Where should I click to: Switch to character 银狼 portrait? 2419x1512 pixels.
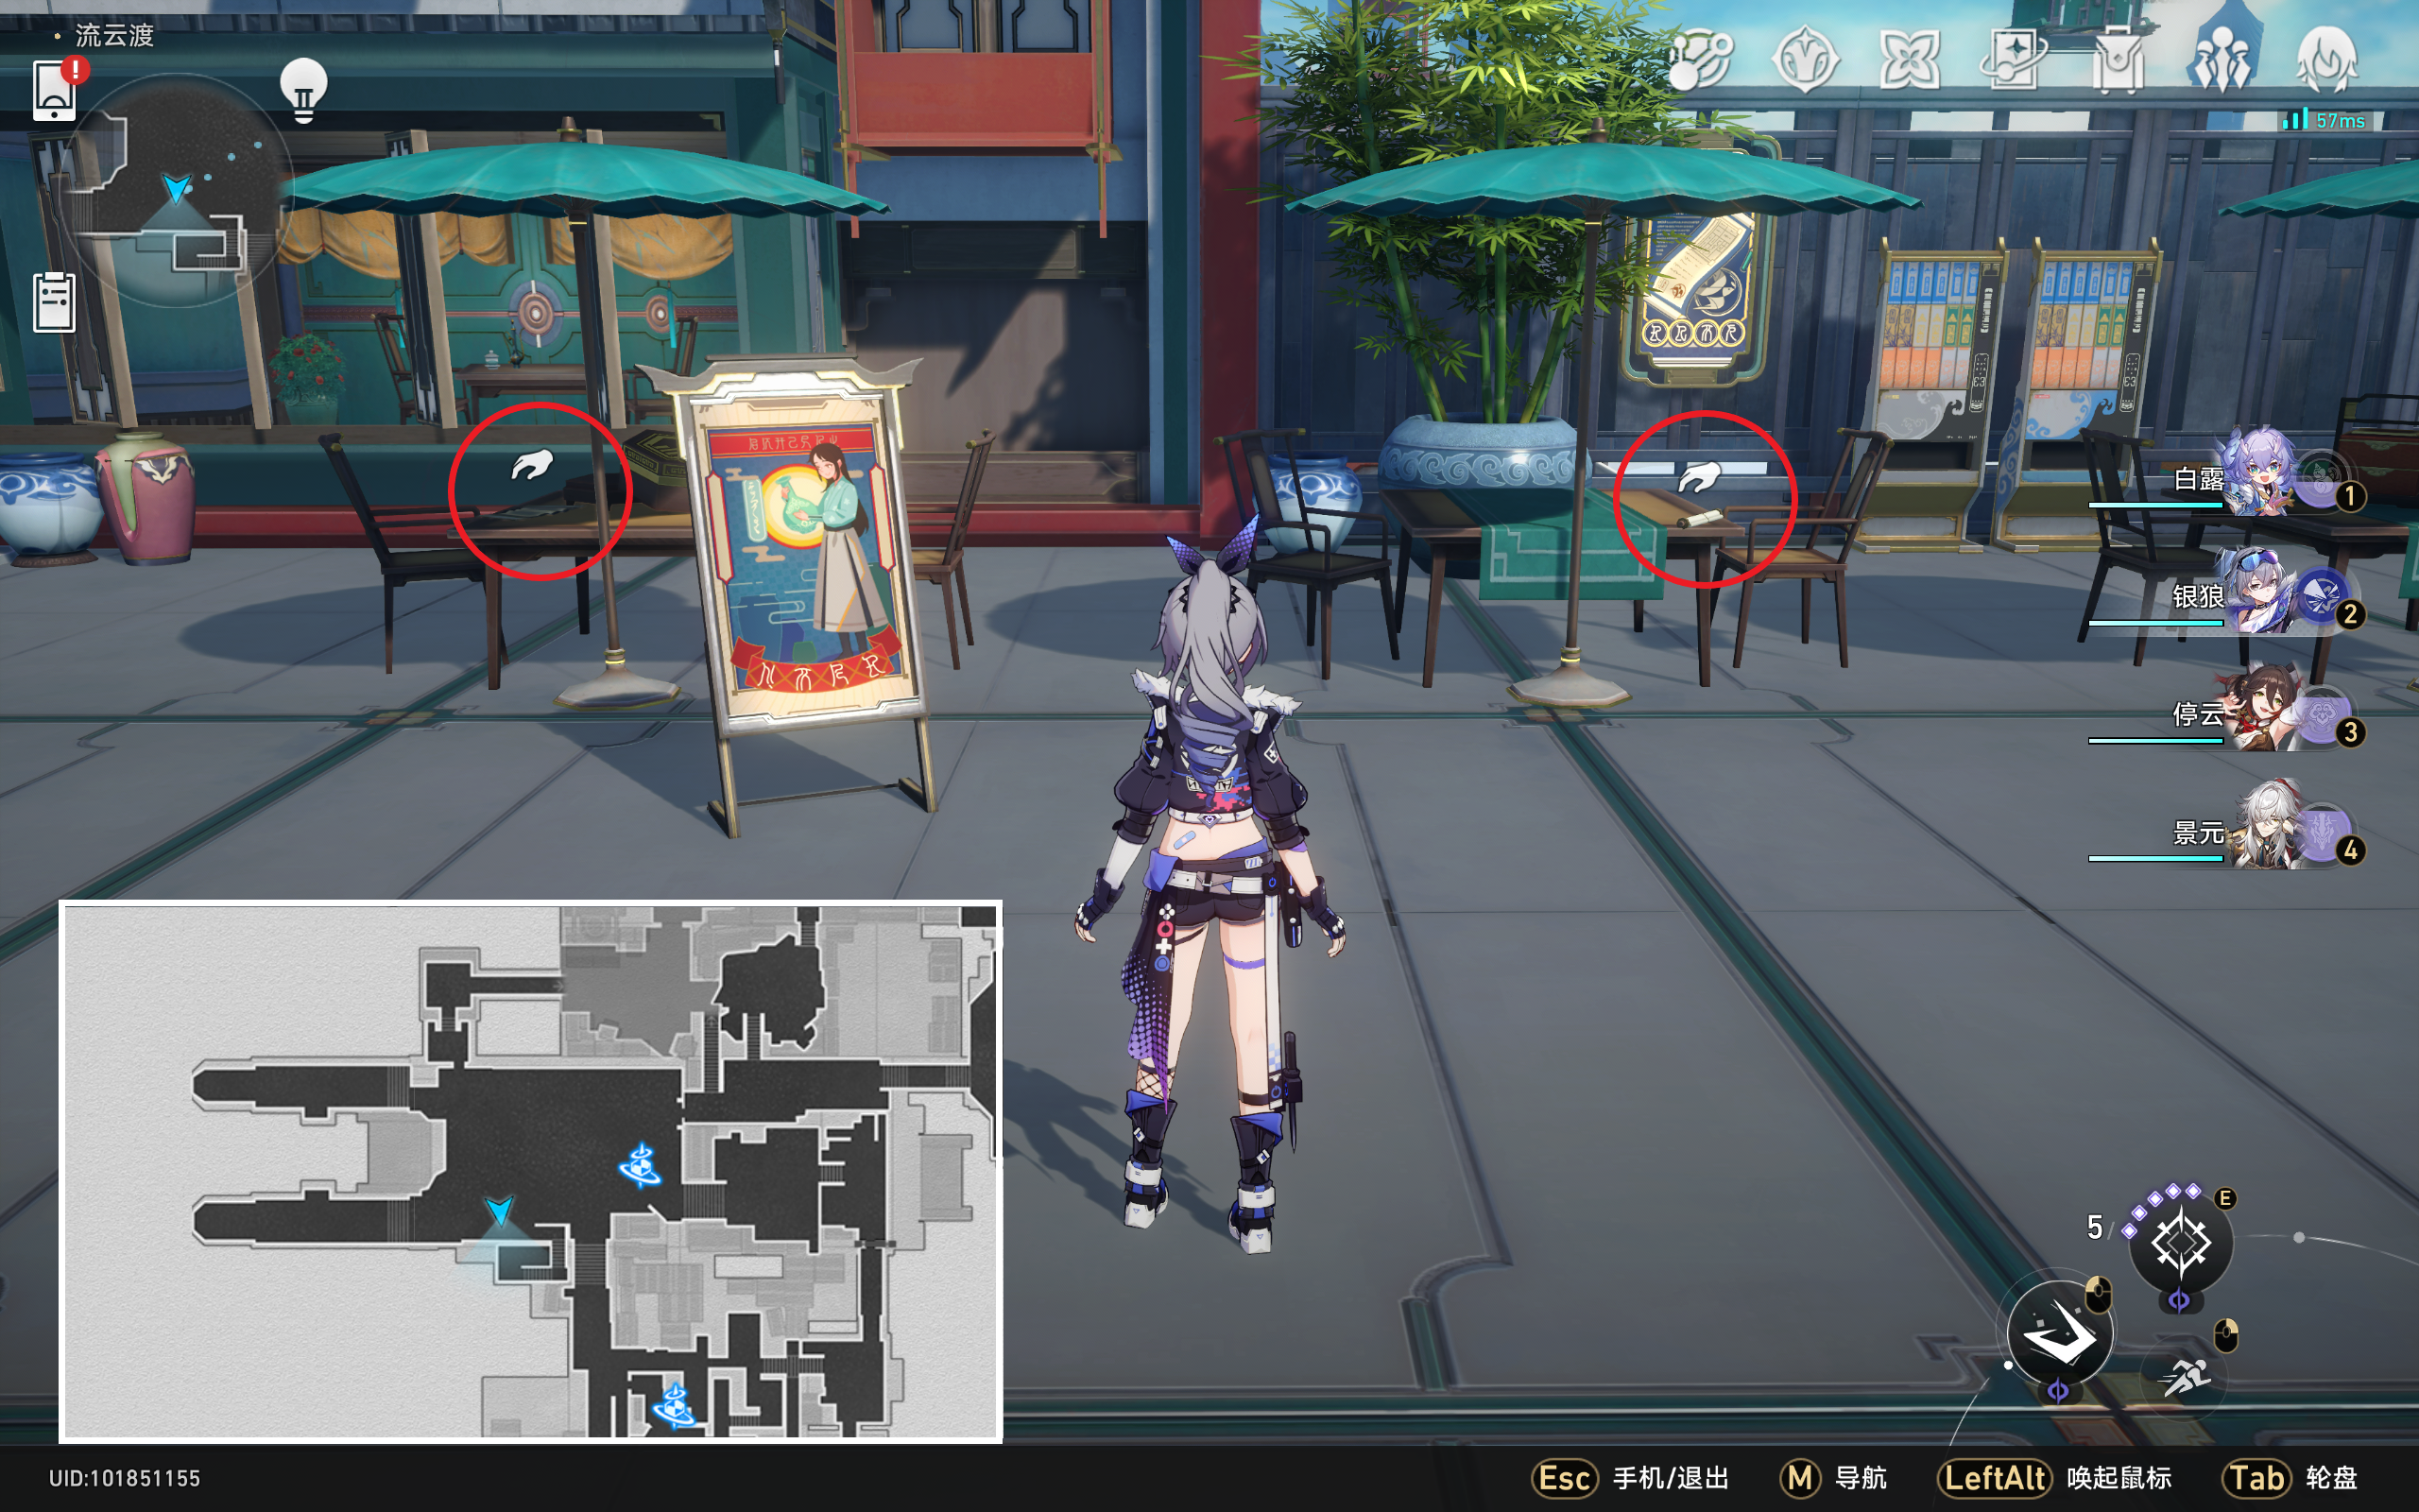click(2261, 590)
